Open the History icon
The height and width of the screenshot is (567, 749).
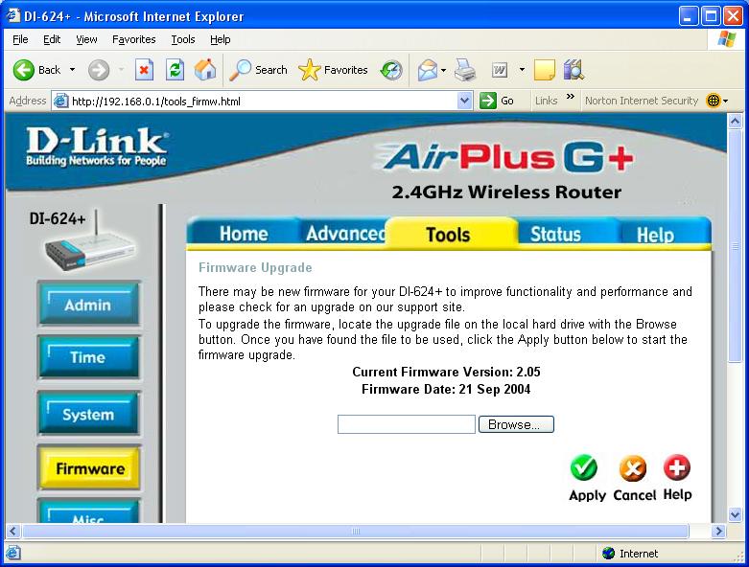point(391,70)
